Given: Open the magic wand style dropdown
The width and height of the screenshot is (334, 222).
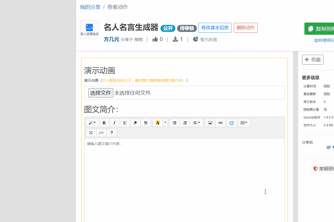Looking at the screenshot, I should 92,123.
